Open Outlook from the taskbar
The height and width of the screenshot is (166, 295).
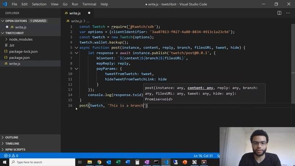tap(109, 162)
